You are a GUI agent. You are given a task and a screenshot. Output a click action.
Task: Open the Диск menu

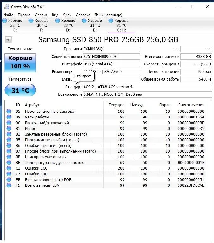[x=67, y=15]
